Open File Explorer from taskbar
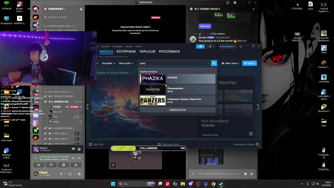 click(183, 184)
